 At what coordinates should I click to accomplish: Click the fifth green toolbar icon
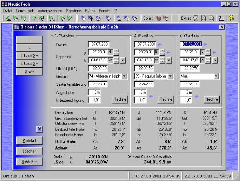42,18
